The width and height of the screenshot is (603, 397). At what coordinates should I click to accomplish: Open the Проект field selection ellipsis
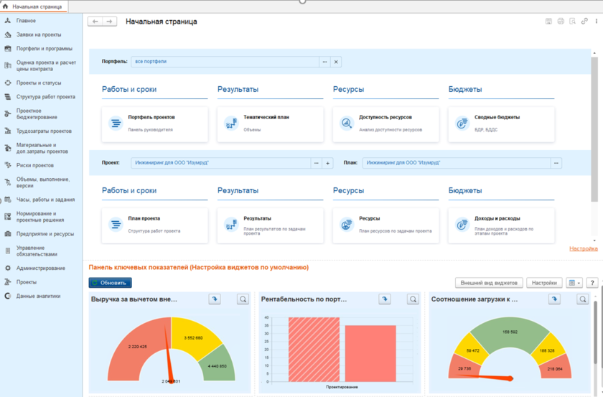click(316, 163)
